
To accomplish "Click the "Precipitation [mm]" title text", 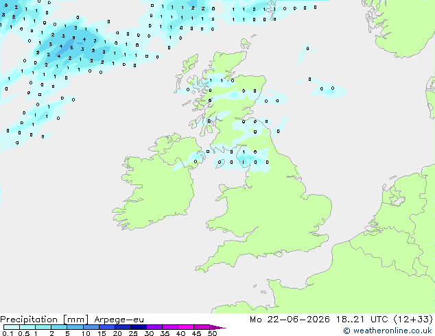I will pyautogui.click(x=45, y=320).
